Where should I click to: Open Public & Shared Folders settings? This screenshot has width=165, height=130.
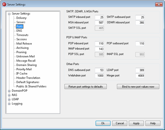tap(31, 87)
